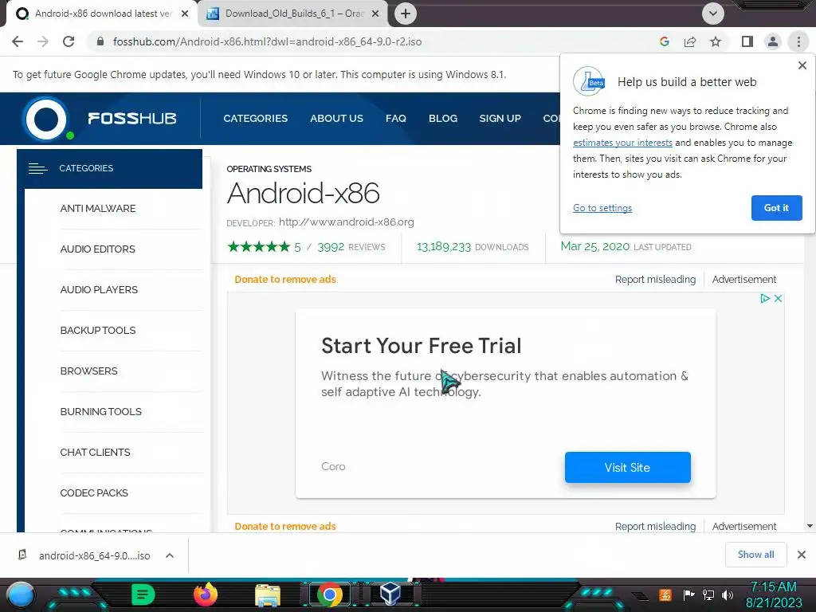The width and height of the screenshot is (816, 612).
Task: Select the ANTI MALWARE category
Action: (x=98, y=209)
